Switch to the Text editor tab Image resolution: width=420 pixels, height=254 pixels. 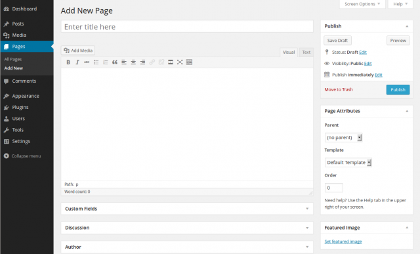(x=306, y=53)
